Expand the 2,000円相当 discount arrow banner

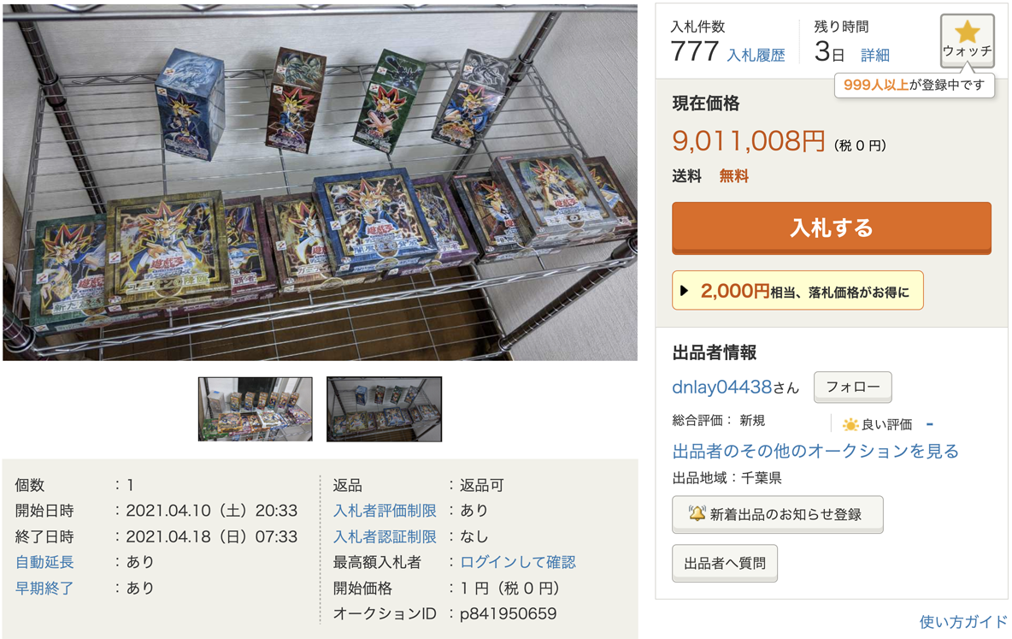797,291
